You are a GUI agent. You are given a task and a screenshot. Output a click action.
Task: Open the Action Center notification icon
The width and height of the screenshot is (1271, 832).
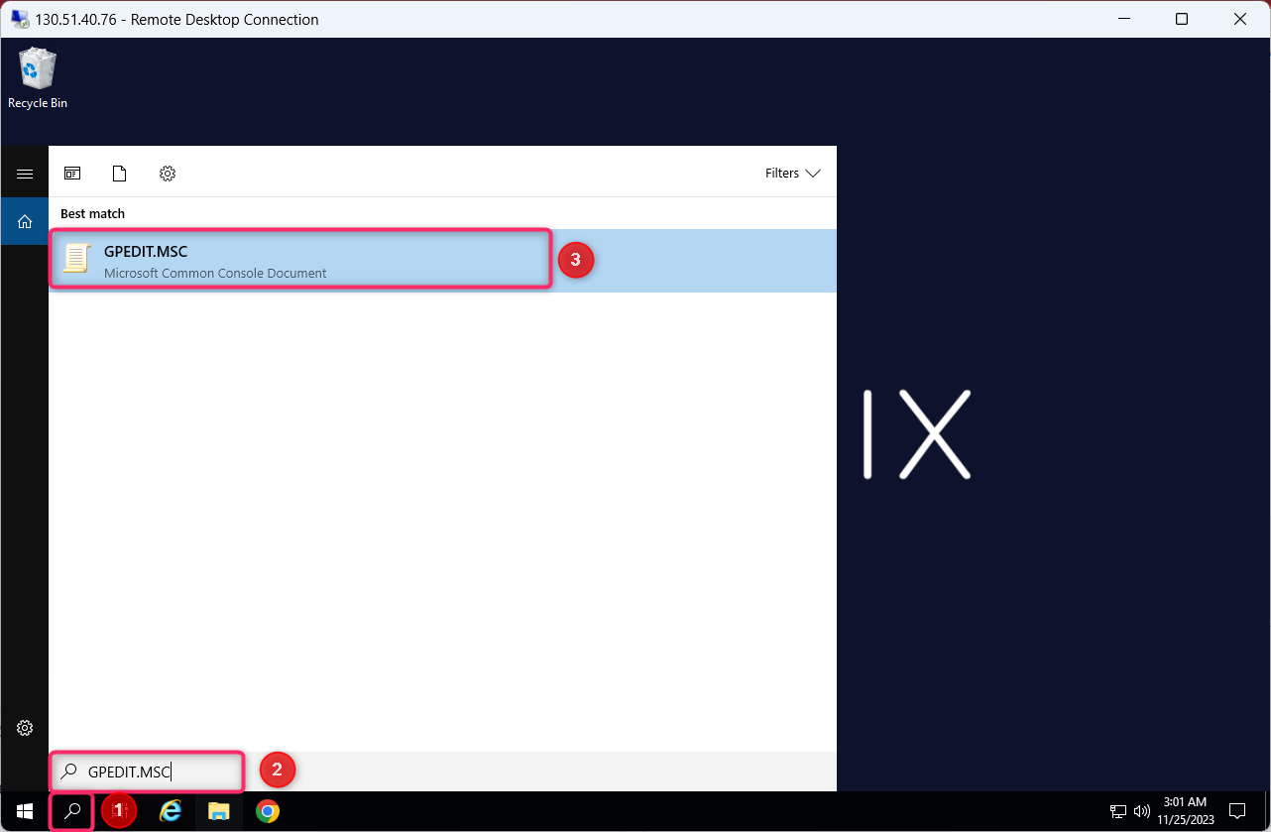(x=1236, y=811)
